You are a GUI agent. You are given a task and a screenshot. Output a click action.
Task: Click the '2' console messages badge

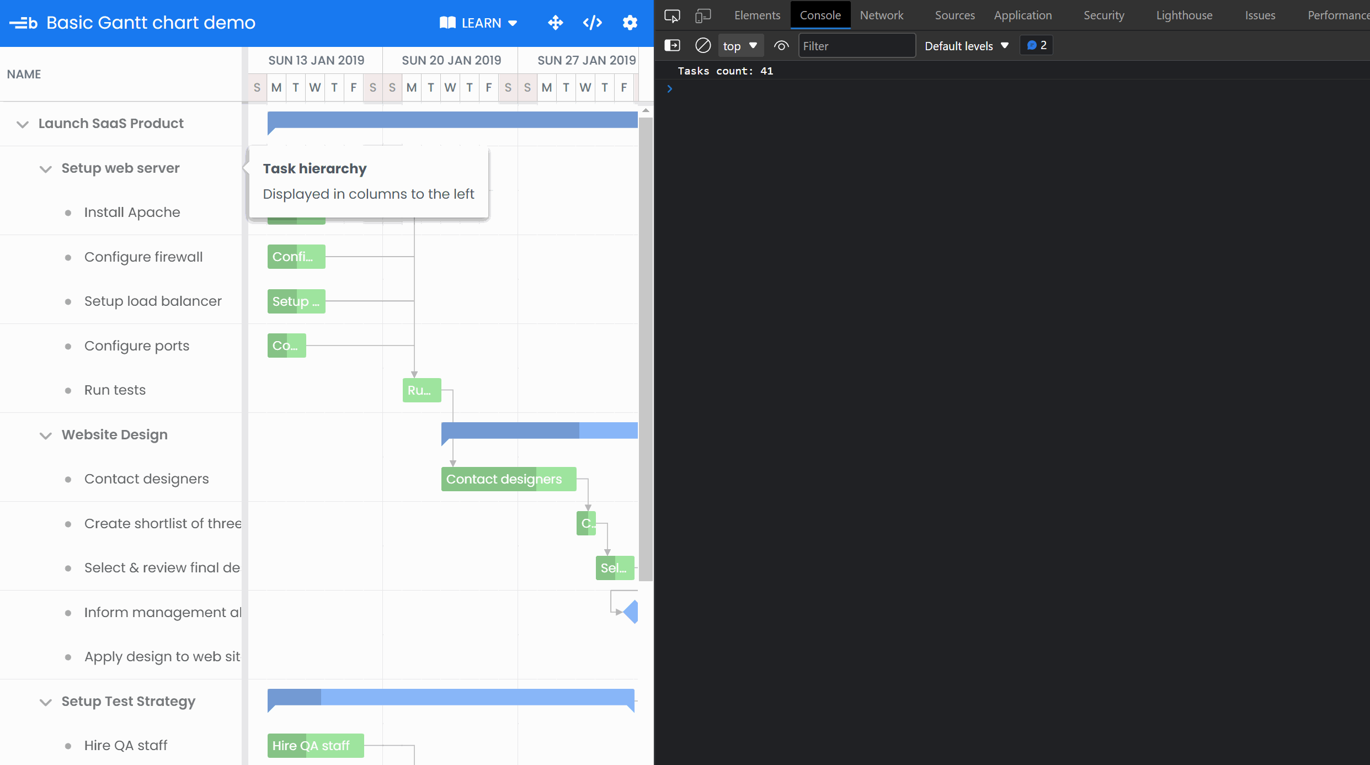1036,45
